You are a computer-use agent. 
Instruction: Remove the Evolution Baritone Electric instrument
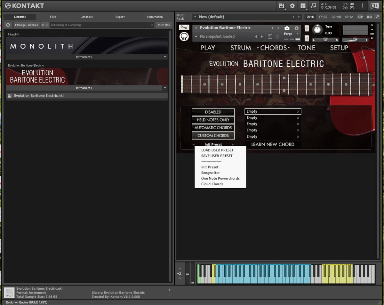(x=372, y=25)
